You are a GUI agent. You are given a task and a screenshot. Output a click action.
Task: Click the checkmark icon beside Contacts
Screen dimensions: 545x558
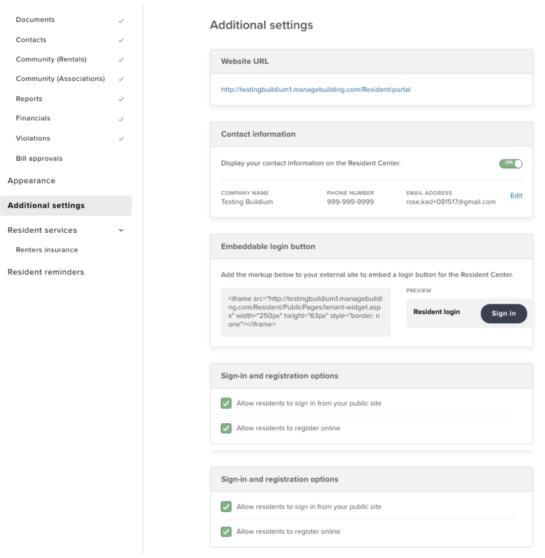click(121, 40)
